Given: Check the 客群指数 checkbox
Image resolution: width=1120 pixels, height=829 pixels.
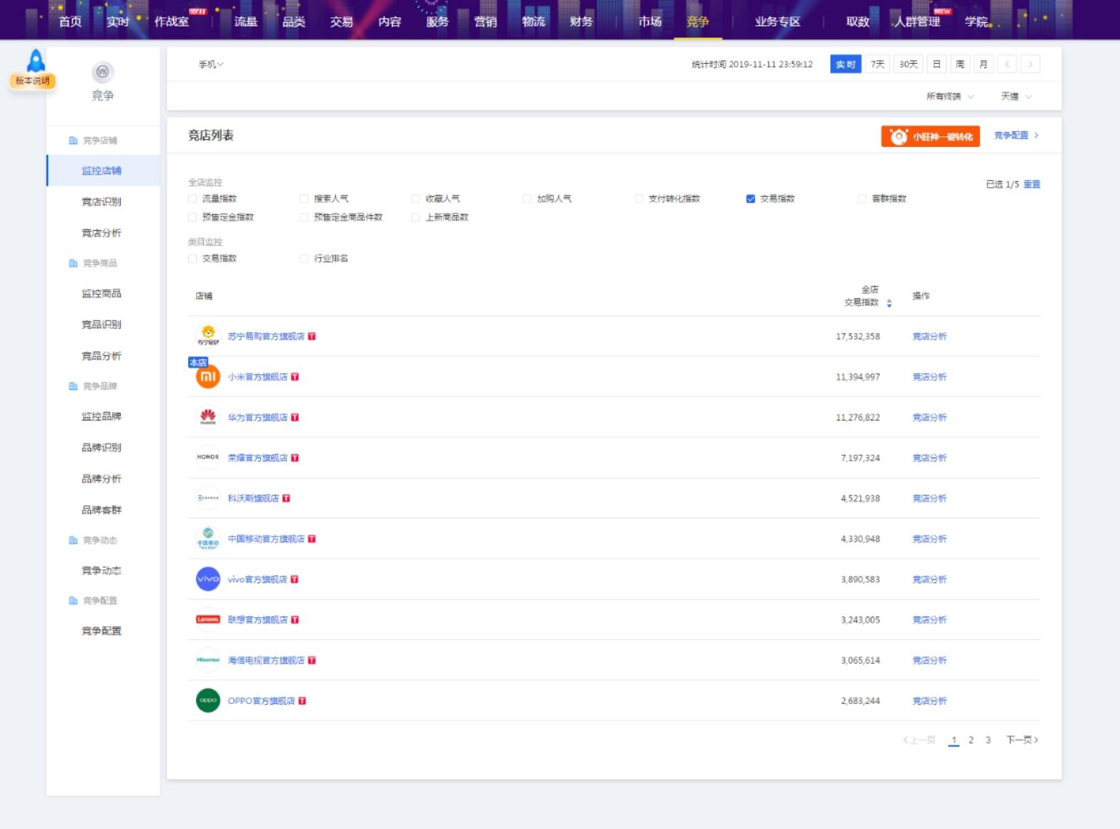Looking at the screenshot, I should tap(862, 199).
